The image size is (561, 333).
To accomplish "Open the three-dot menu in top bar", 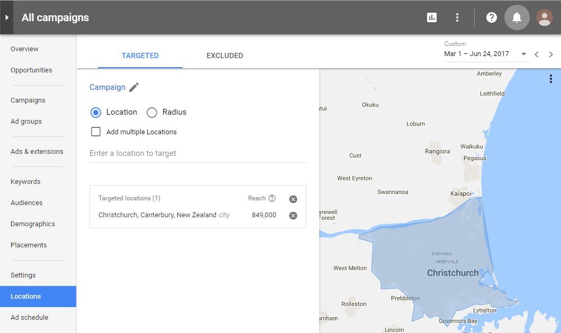I will click(457, 17).
